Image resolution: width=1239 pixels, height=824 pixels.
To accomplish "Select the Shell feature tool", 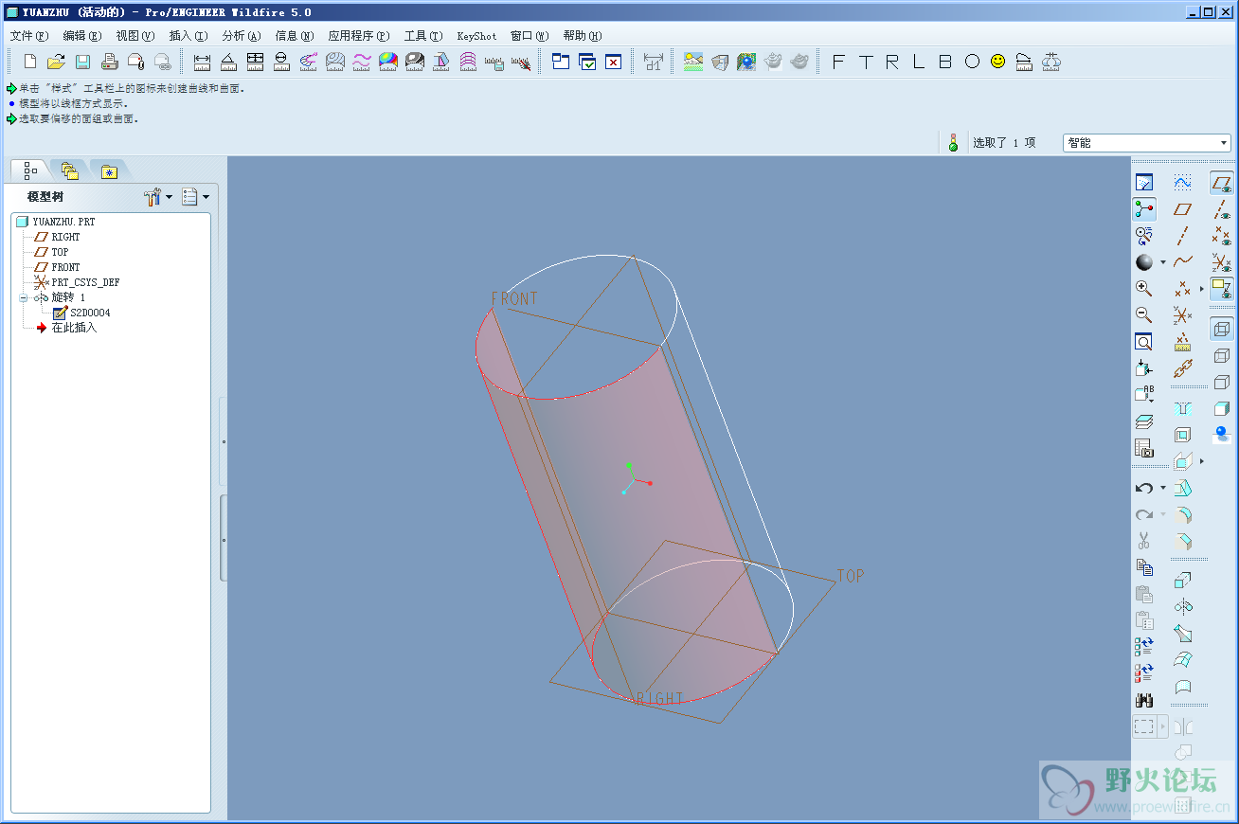I will coord(1182,435).
